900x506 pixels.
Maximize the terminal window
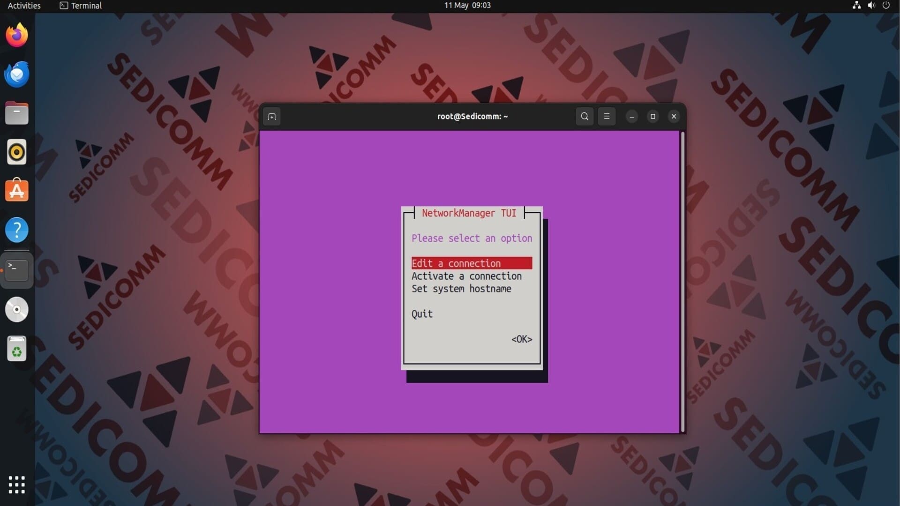(653, 116)
